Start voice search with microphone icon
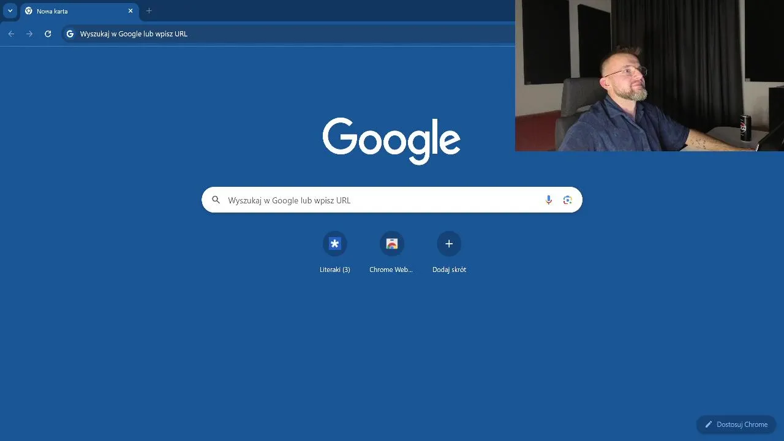Viewport: 784px width, 441px height. click(549, 200)
